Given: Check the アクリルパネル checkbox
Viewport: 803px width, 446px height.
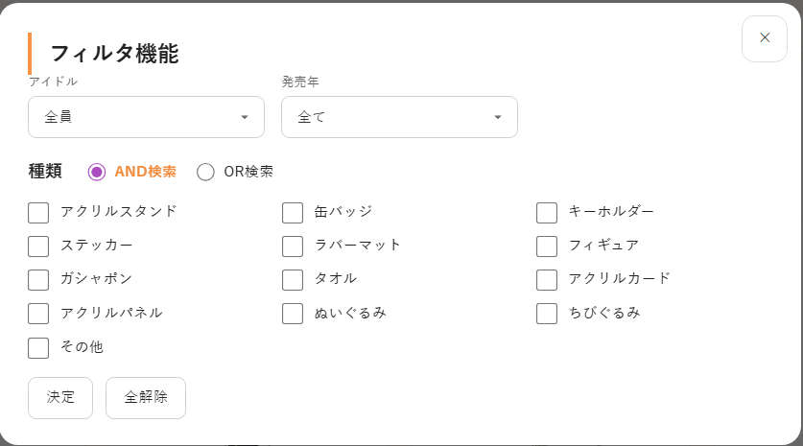Looking at the screenshot, I should 38,313.
